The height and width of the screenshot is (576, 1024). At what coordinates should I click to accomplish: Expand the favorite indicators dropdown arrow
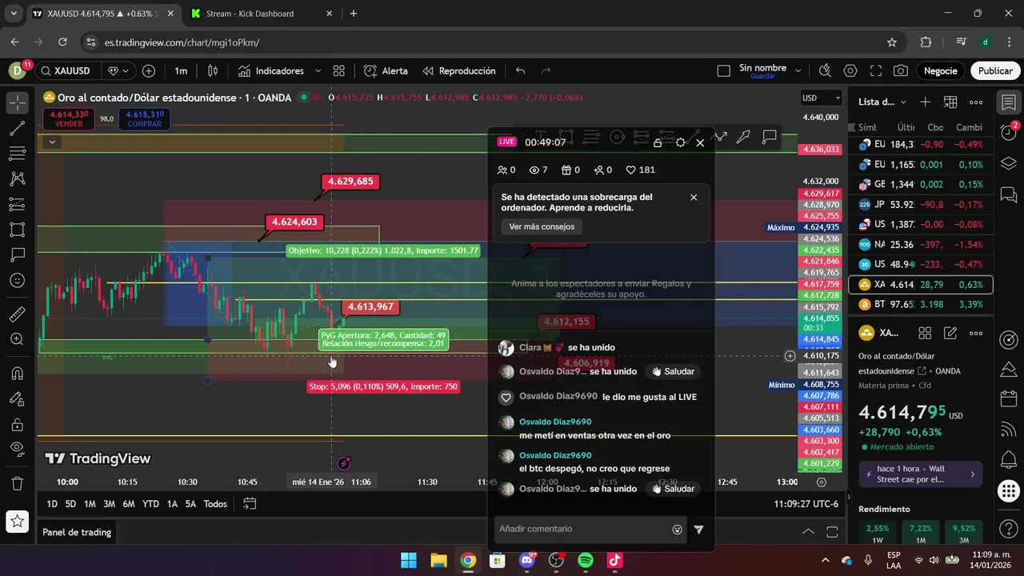tap(318, 71)
